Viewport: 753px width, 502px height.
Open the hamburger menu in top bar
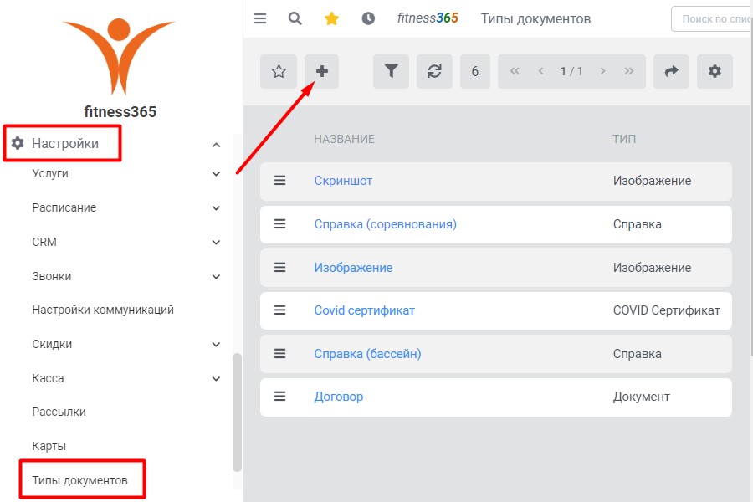tap(260, 18)
